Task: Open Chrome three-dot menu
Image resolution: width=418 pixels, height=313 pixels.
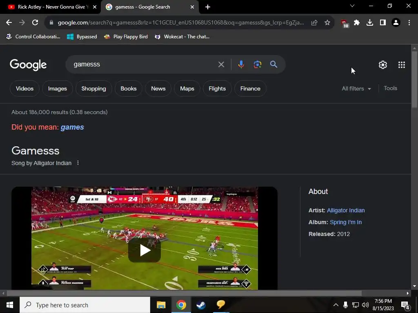Action: click(409, 23)
